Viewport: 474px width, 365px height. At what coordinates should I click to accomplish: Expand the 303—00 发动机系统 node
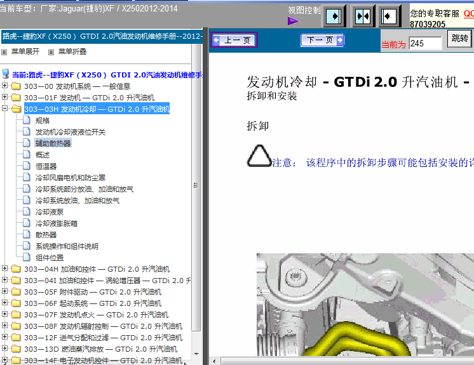4,86
